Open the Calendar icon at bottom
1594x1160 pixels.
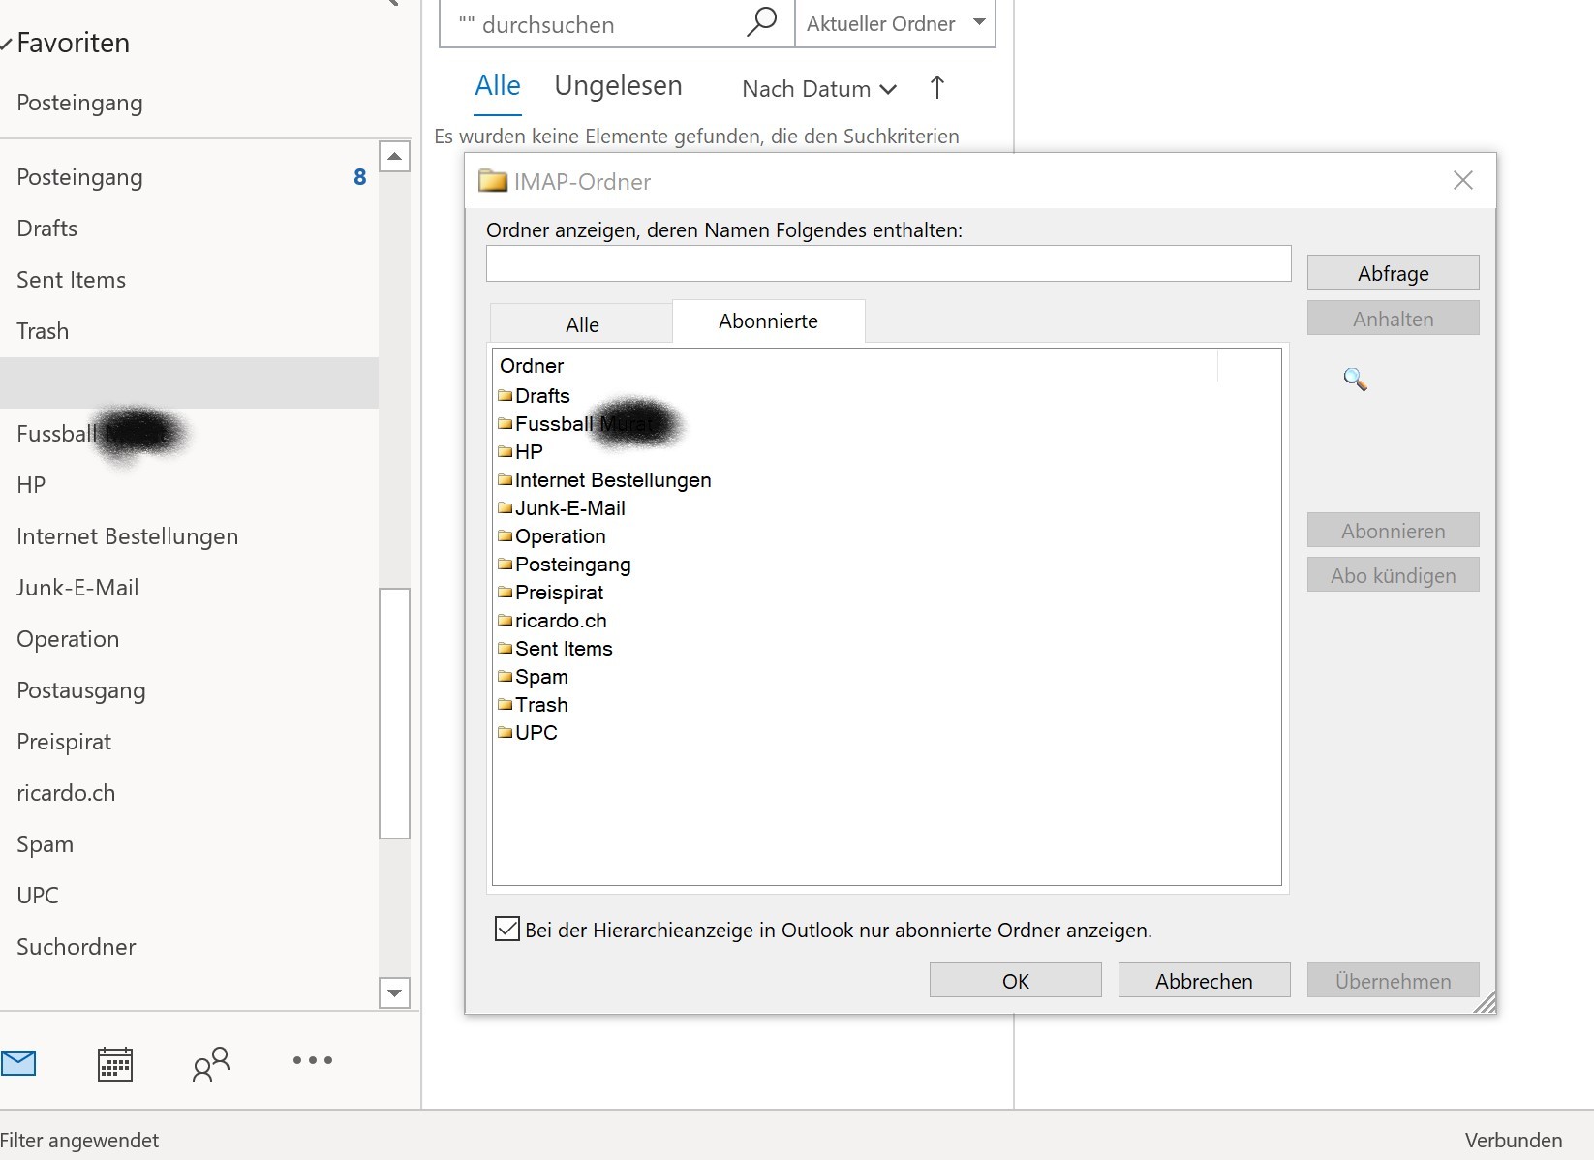(x=115, y=1063)
